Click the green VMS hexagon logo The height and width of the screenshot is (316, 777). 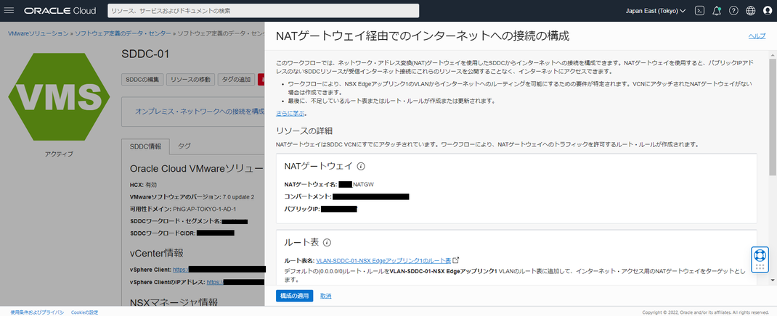(59, 96)
